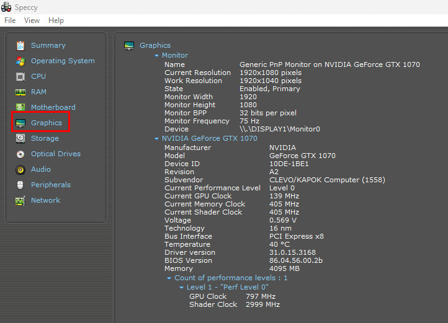The image size is (448, 323).
Task: Click the Monitor node label
Action: click(x=175, y=55)
